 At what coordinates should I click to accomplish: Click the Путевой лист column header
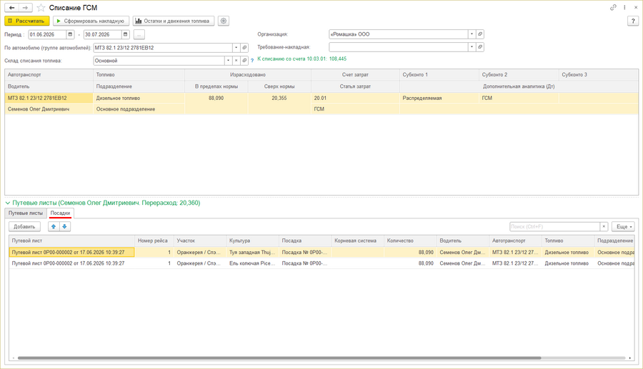coord(71,241)
